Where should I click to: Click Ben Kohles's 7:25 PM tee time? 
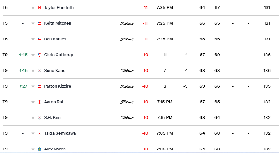tap(165, 39)
